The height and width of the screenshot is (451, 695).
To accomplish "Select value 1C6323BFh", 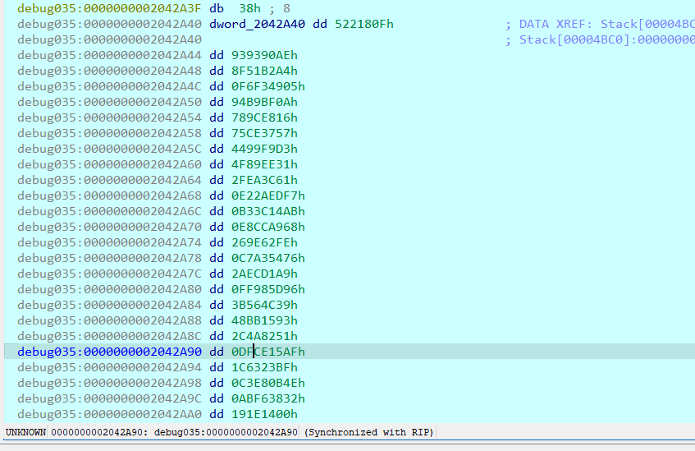I will pos(264,367).
